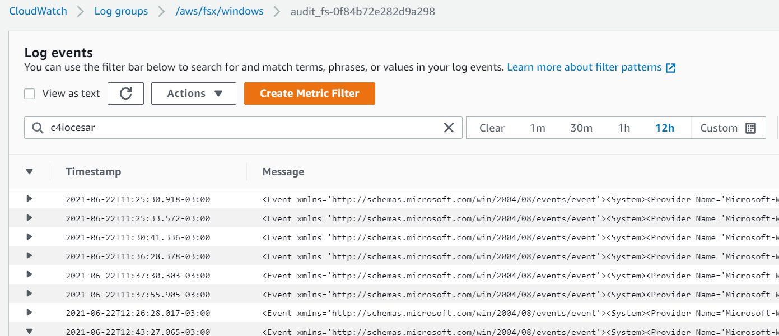Click the message text of the 11:25:33.572 row

(521, 218)
